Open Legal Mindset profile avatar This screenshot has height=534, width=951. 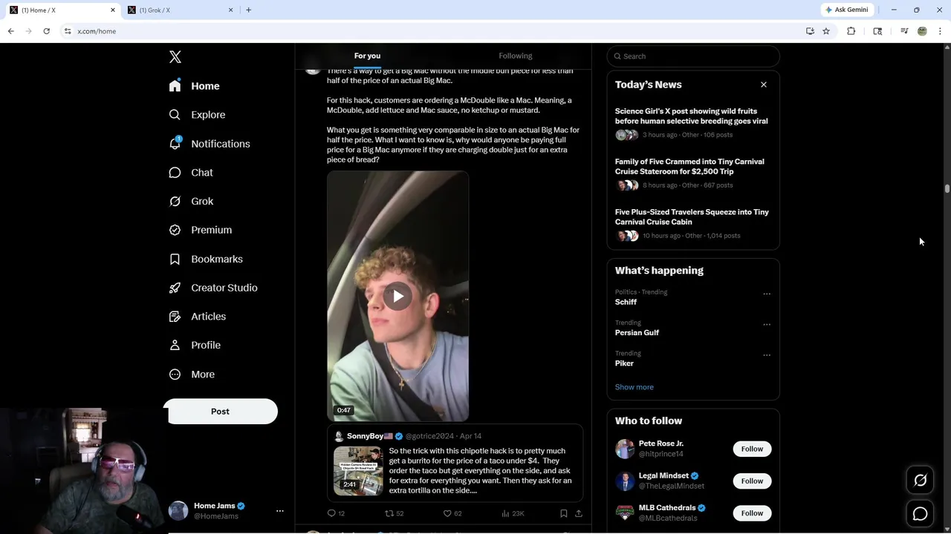625,481
